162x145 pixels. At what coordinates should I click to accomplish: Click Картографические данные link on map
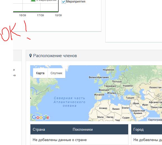pos(155,120)
